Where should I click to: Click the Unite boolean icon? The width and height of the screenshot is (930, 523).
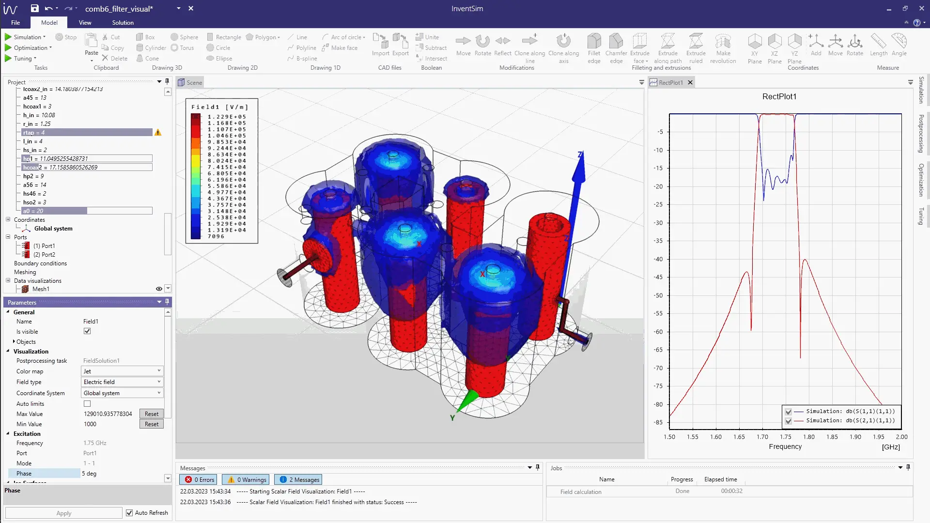419,37
